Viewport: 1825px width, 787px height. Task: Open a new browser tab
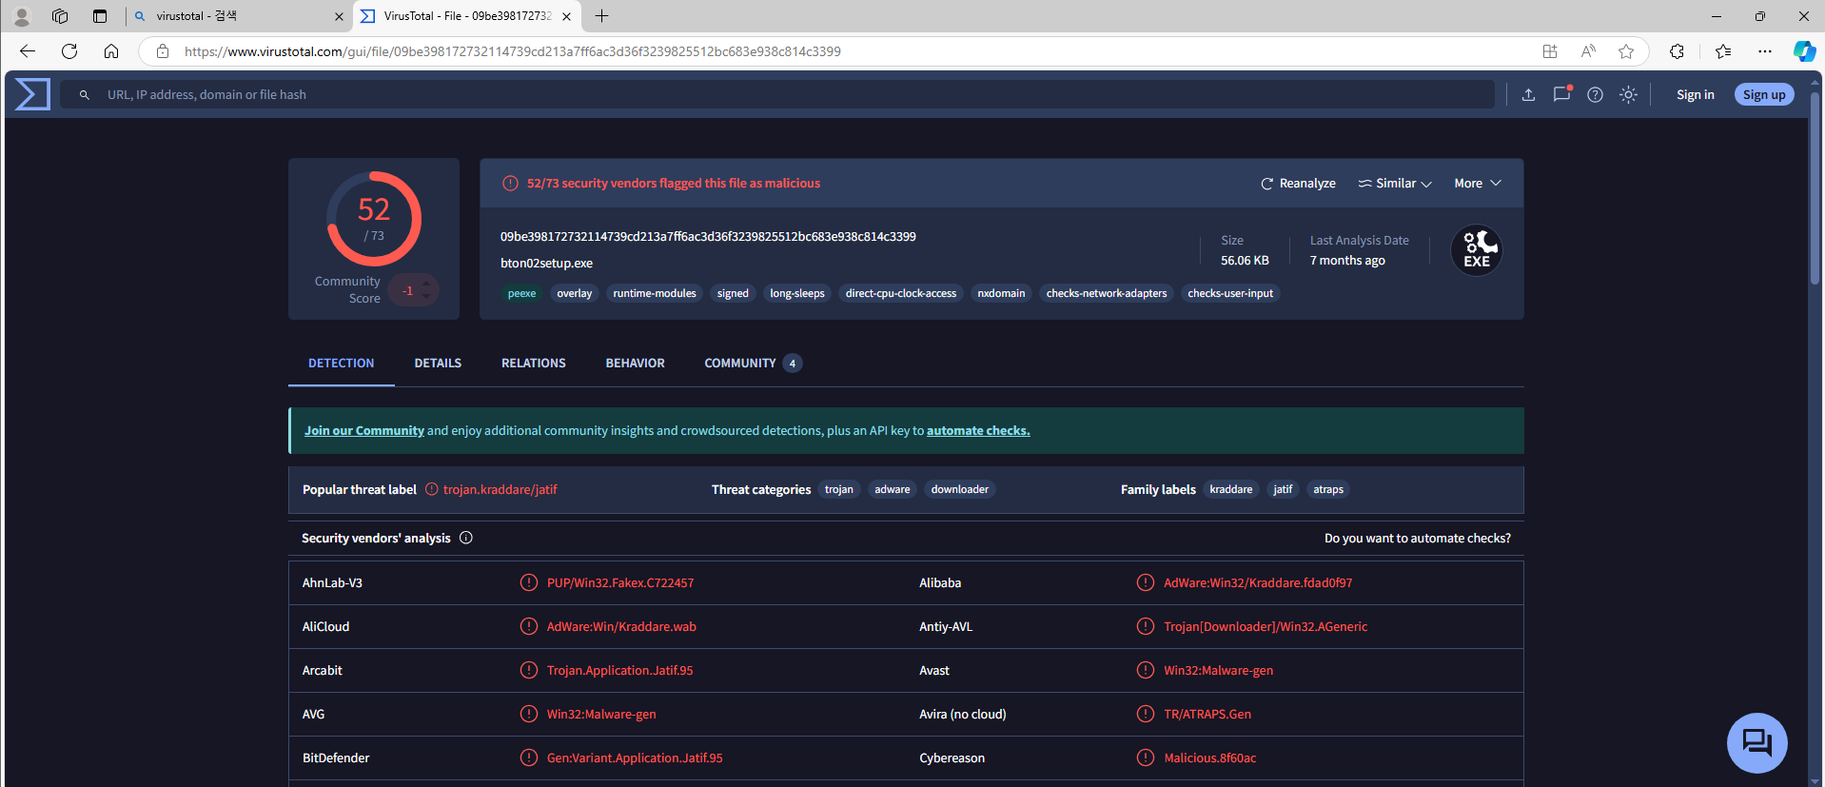pos(602,16)
